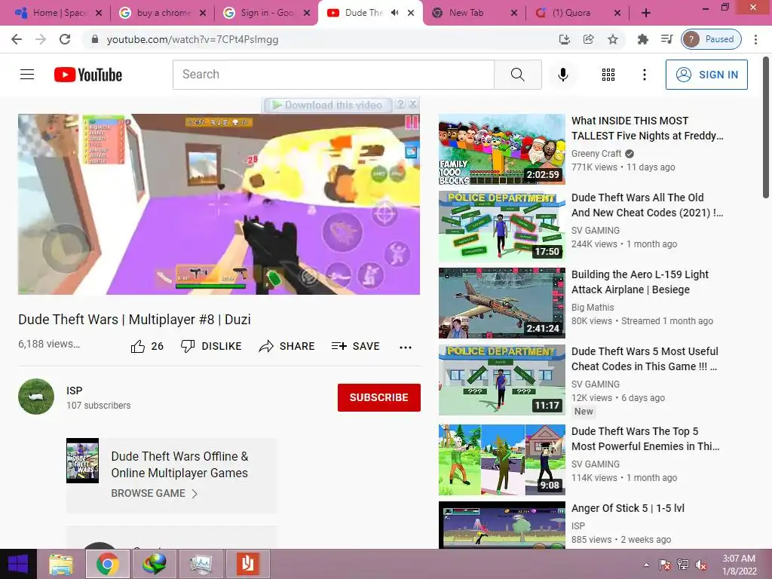Close the Download this video bar
Viewport: 772px width, 579px height.
coord(413,104)
